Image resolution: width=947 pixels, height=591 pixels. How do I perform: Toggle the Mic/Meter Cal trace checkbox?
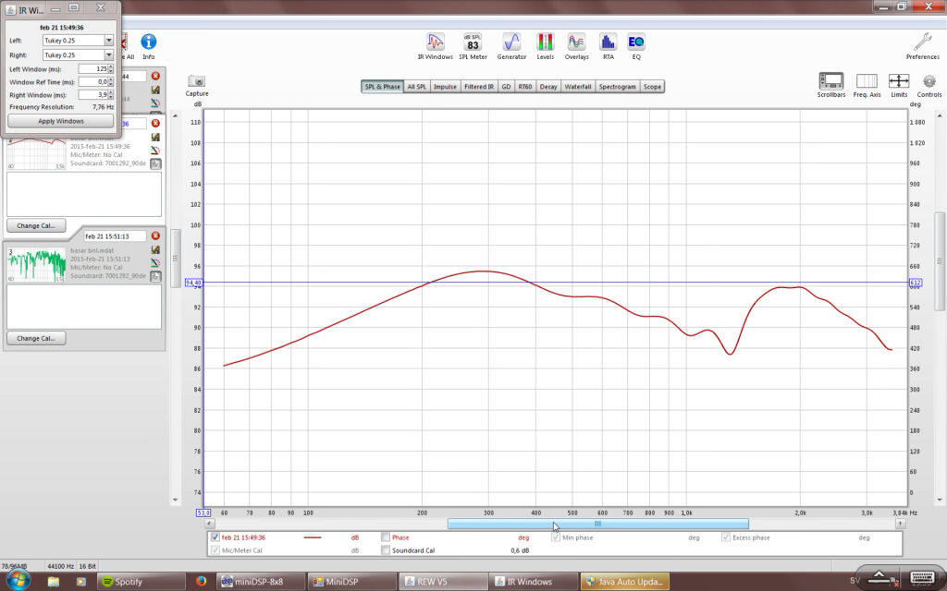[x=215, y=550]
